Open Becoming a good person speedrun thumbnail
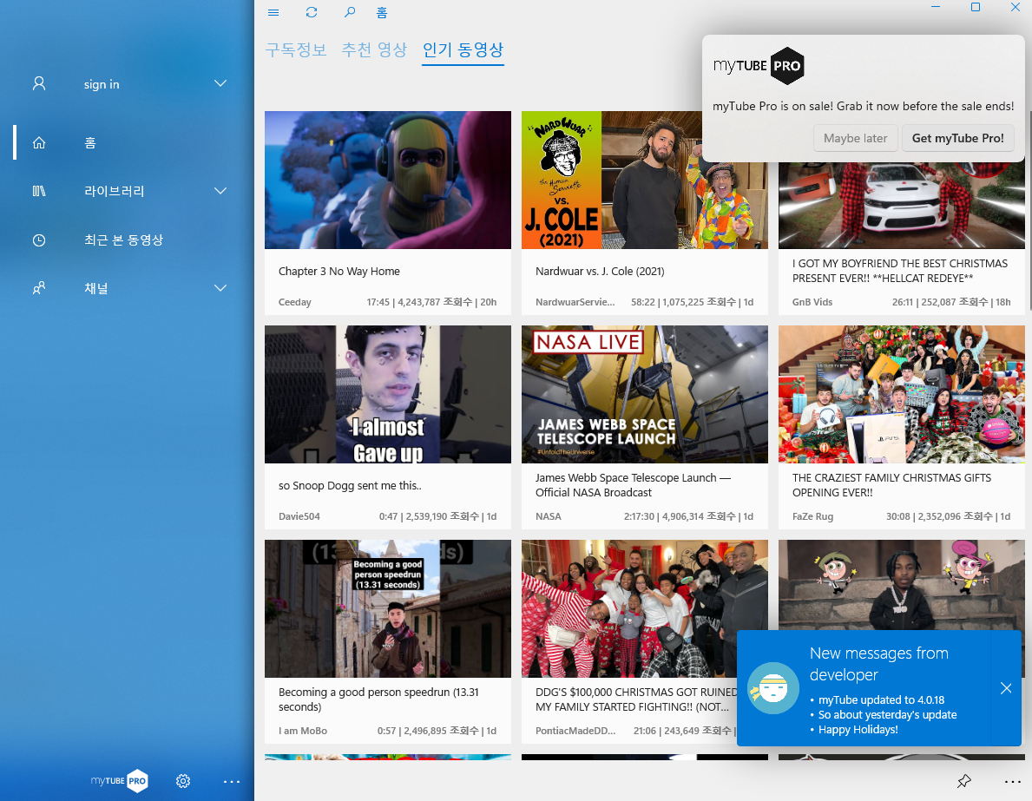 pyautogui.click(x=388, y=609)
